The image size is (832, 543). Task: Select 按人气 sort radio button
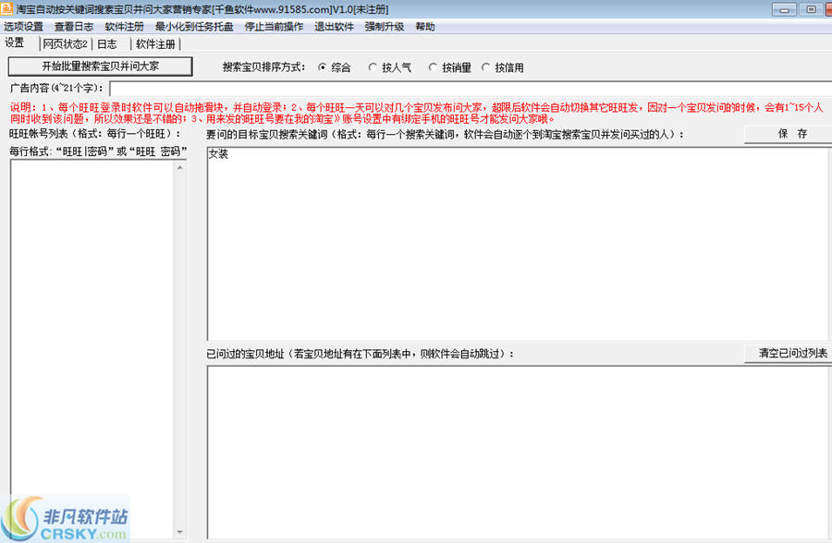pos(390,67)
